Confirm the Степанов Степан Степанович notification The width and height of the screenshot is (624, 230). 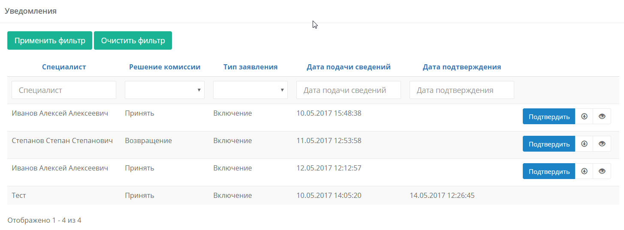[549, 144]
